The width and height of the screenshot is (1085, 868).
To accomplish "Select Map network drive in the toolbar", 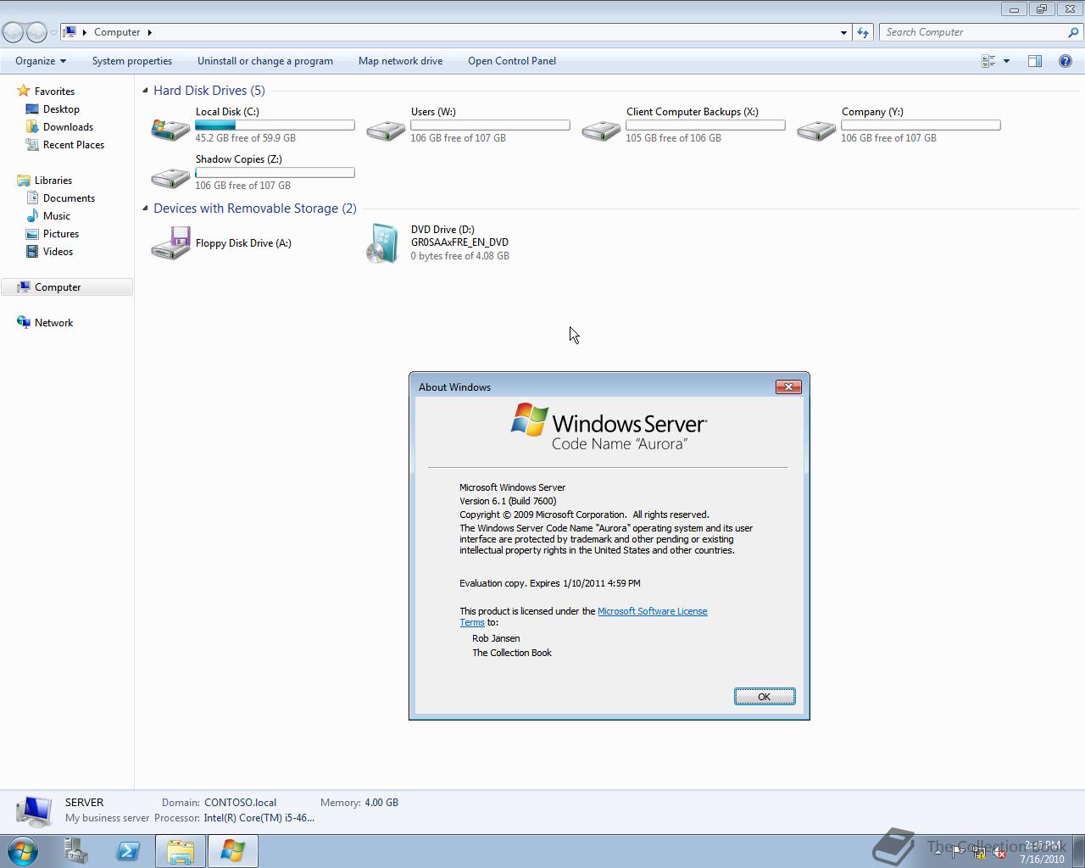I will [400, 60].
